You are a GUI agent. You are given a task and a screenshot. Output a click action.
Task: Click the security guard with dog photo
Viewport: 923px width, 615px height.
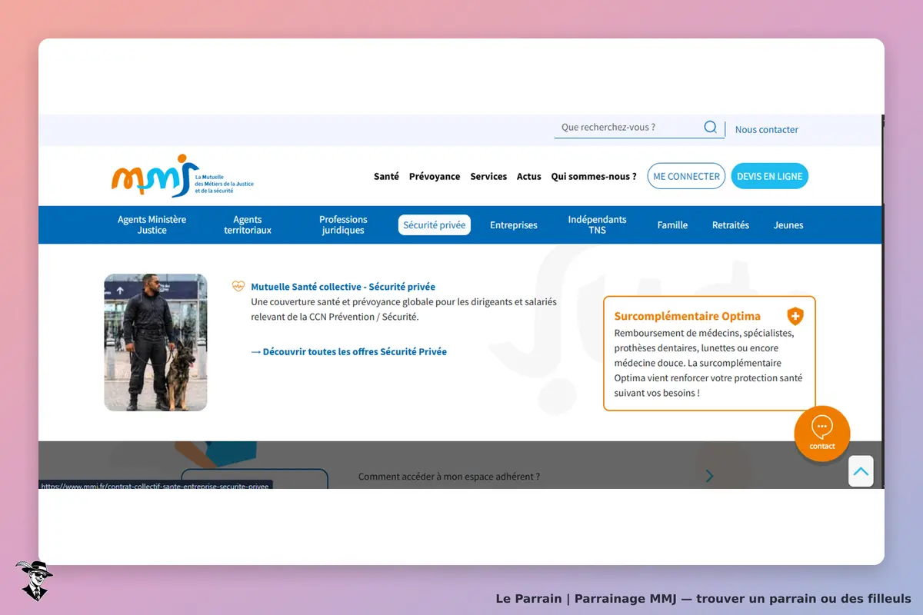click(x=155, y=342)
